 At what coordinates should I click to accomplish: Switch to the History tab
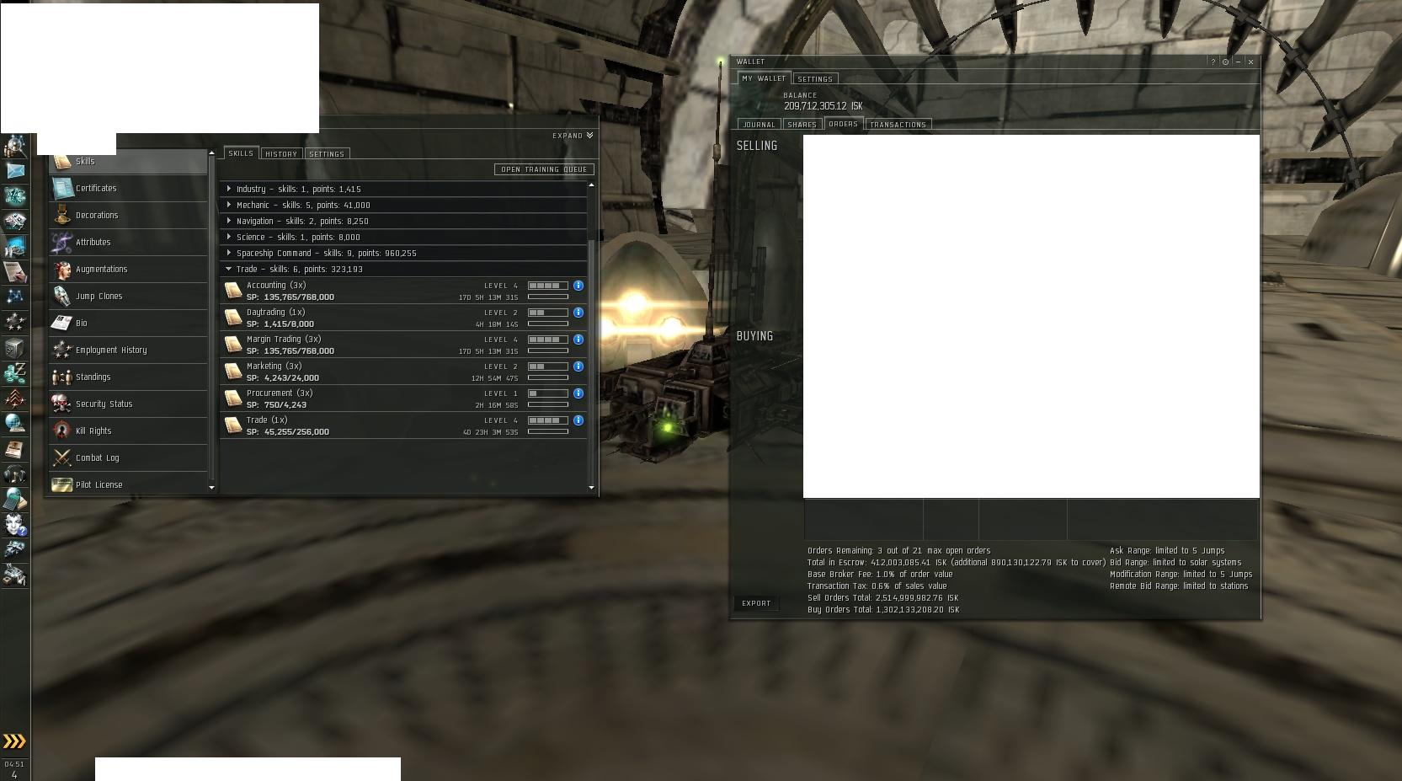click(281, 154)
